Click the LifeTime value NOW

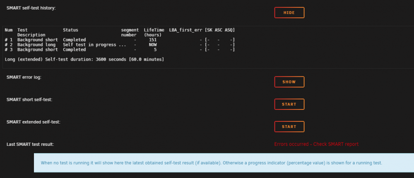click(x=153, y=45)
